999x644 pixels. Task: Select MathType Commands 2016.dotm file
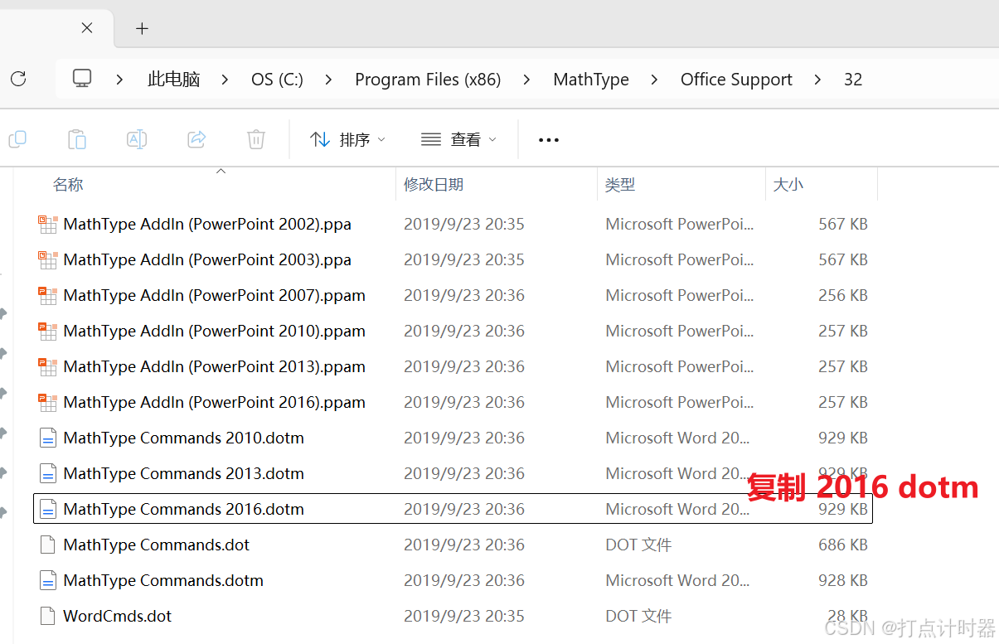[453, 509]
